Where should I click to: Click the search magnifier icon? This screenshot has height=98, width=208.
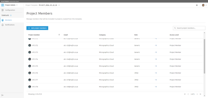click(175, 28)
